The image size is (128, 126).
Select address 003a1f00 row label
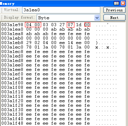point(12,83)
